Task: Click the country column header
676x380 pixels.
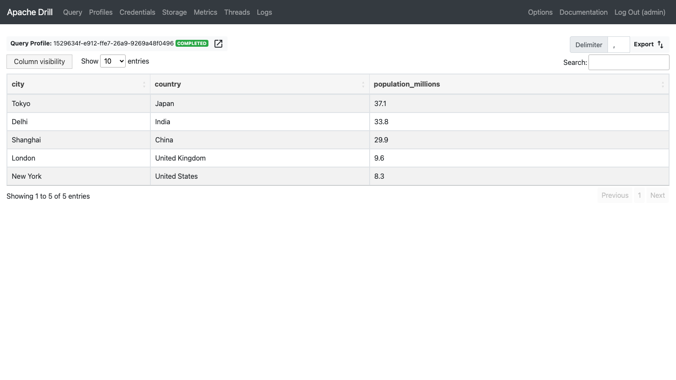Action: tap(260, 84)
